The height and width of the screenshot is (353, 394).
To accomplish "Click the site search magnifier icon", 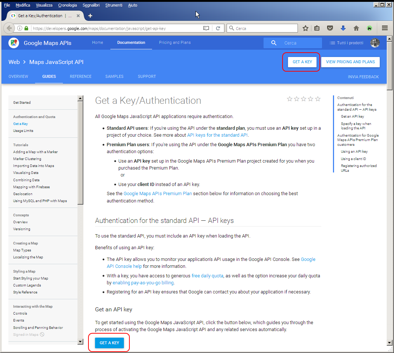I will (x=274, y=43).
